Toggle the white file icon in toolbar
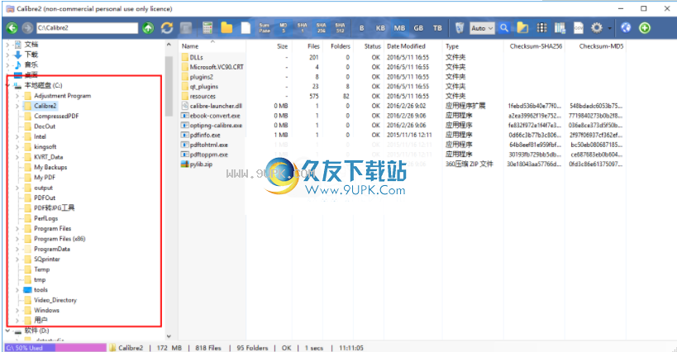 coord(246,28)
